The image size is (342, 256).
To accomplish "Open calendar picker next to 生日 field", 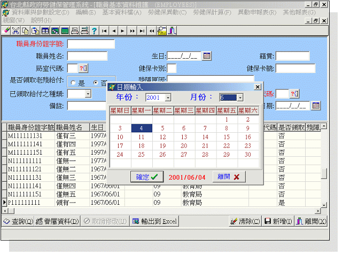I will coord(207,55).
